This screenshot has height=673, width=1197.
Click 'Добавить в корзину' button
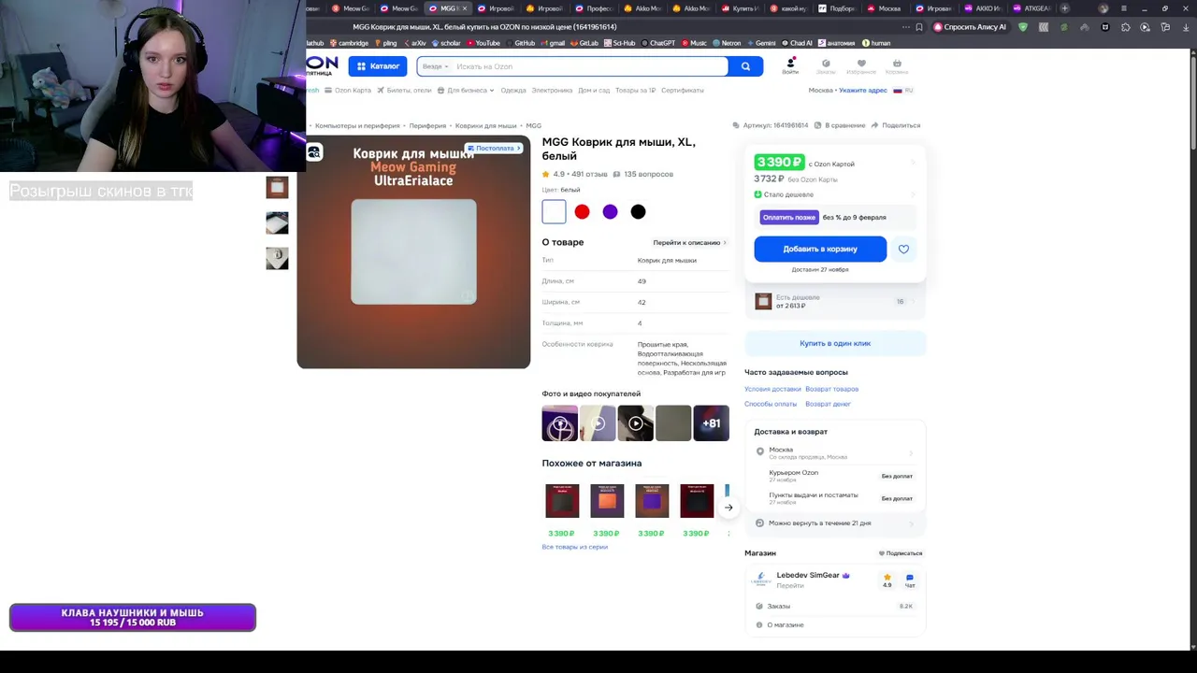tap(820, 249)
